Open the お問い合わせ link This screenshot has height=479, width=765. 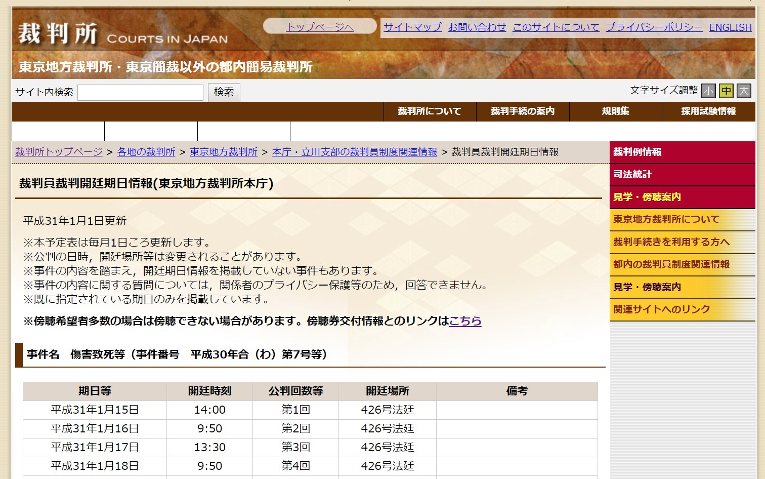477,27
